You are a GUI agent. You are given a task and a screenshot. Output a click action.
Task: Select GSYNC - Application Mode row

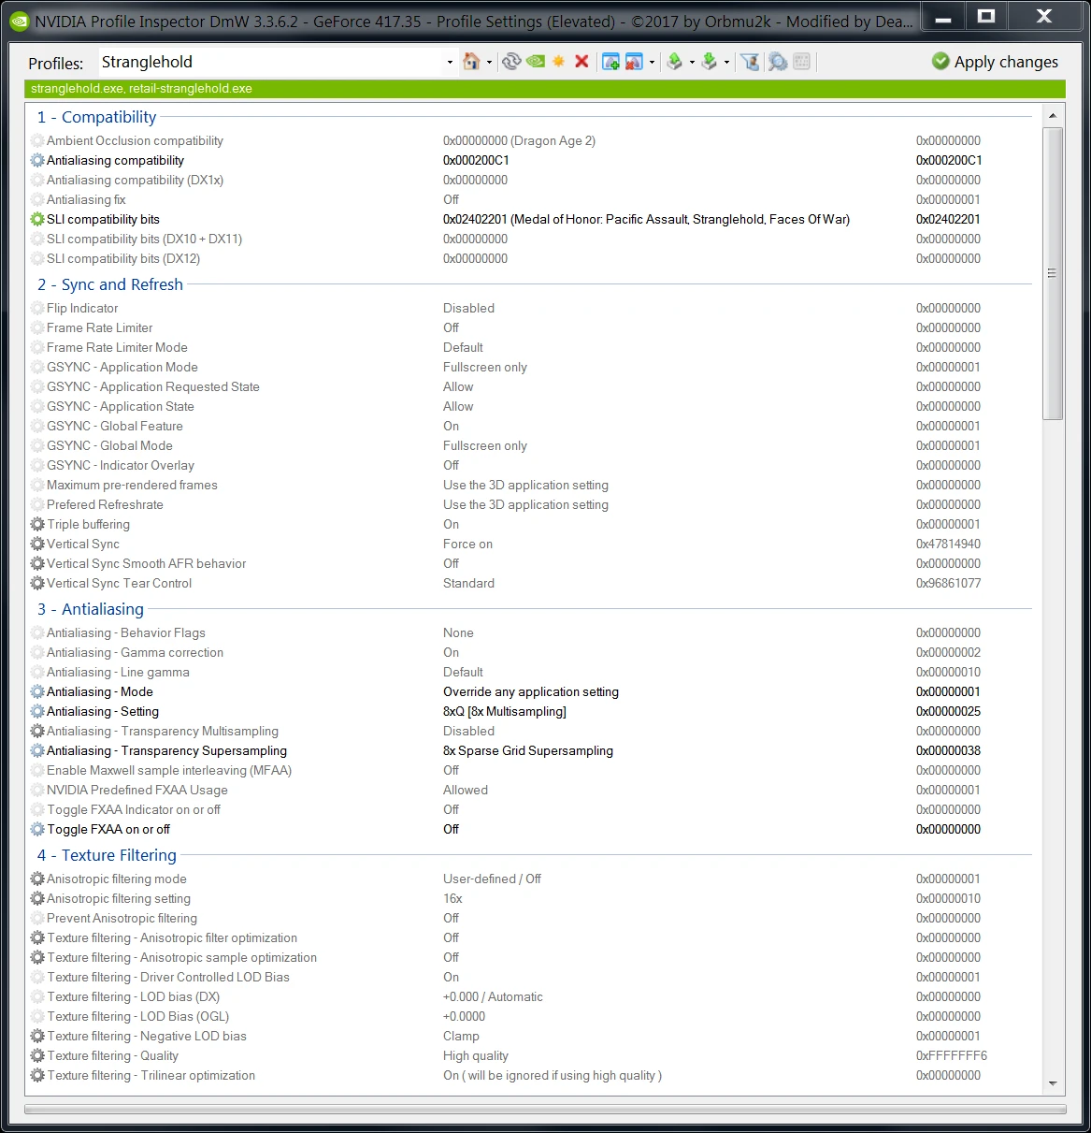tap(533, 367)
